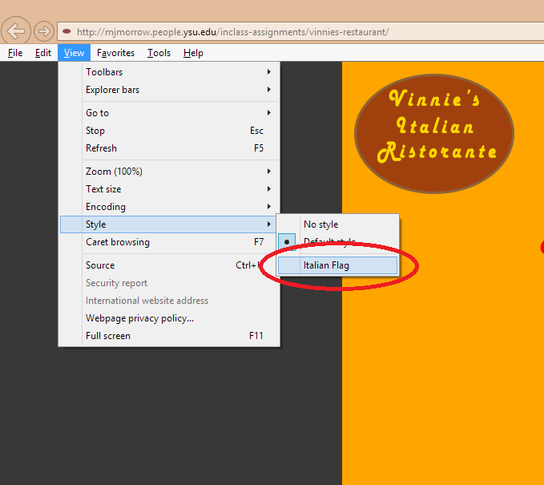The height and width of the screenshot is (485, 544).
Task: Click Refresh in the View menu
Action: point(102,148)
